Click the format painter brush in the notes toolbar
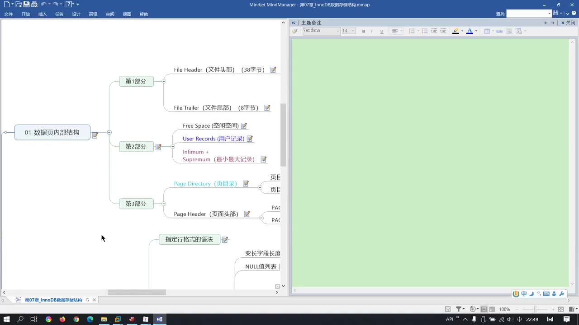 295,31
